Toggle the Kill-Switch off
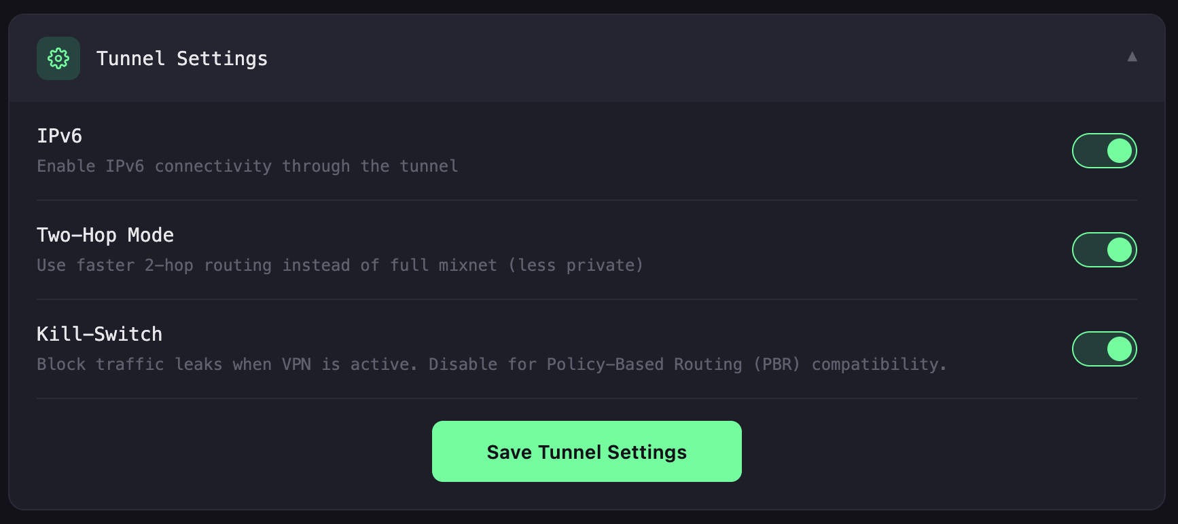The width and height of the screenshot is (1178, 524). 1104,349
